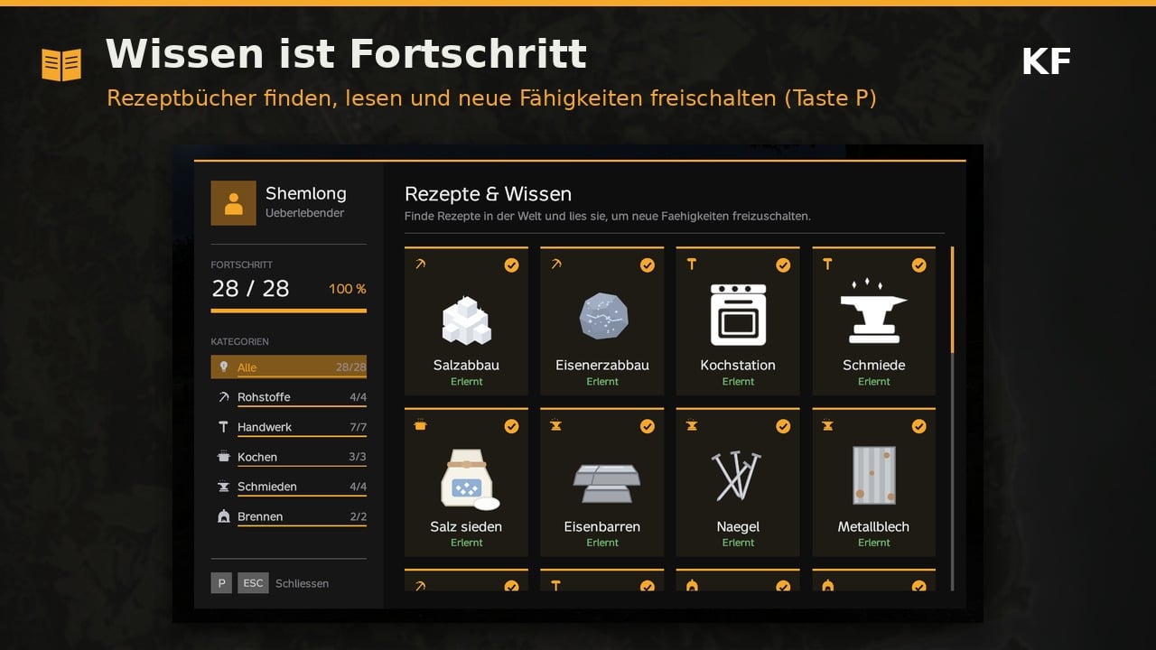Screen dimensions: 1156x650
Task: Click the salt sack icon on Salz sieden
Action: pos(469,479)
